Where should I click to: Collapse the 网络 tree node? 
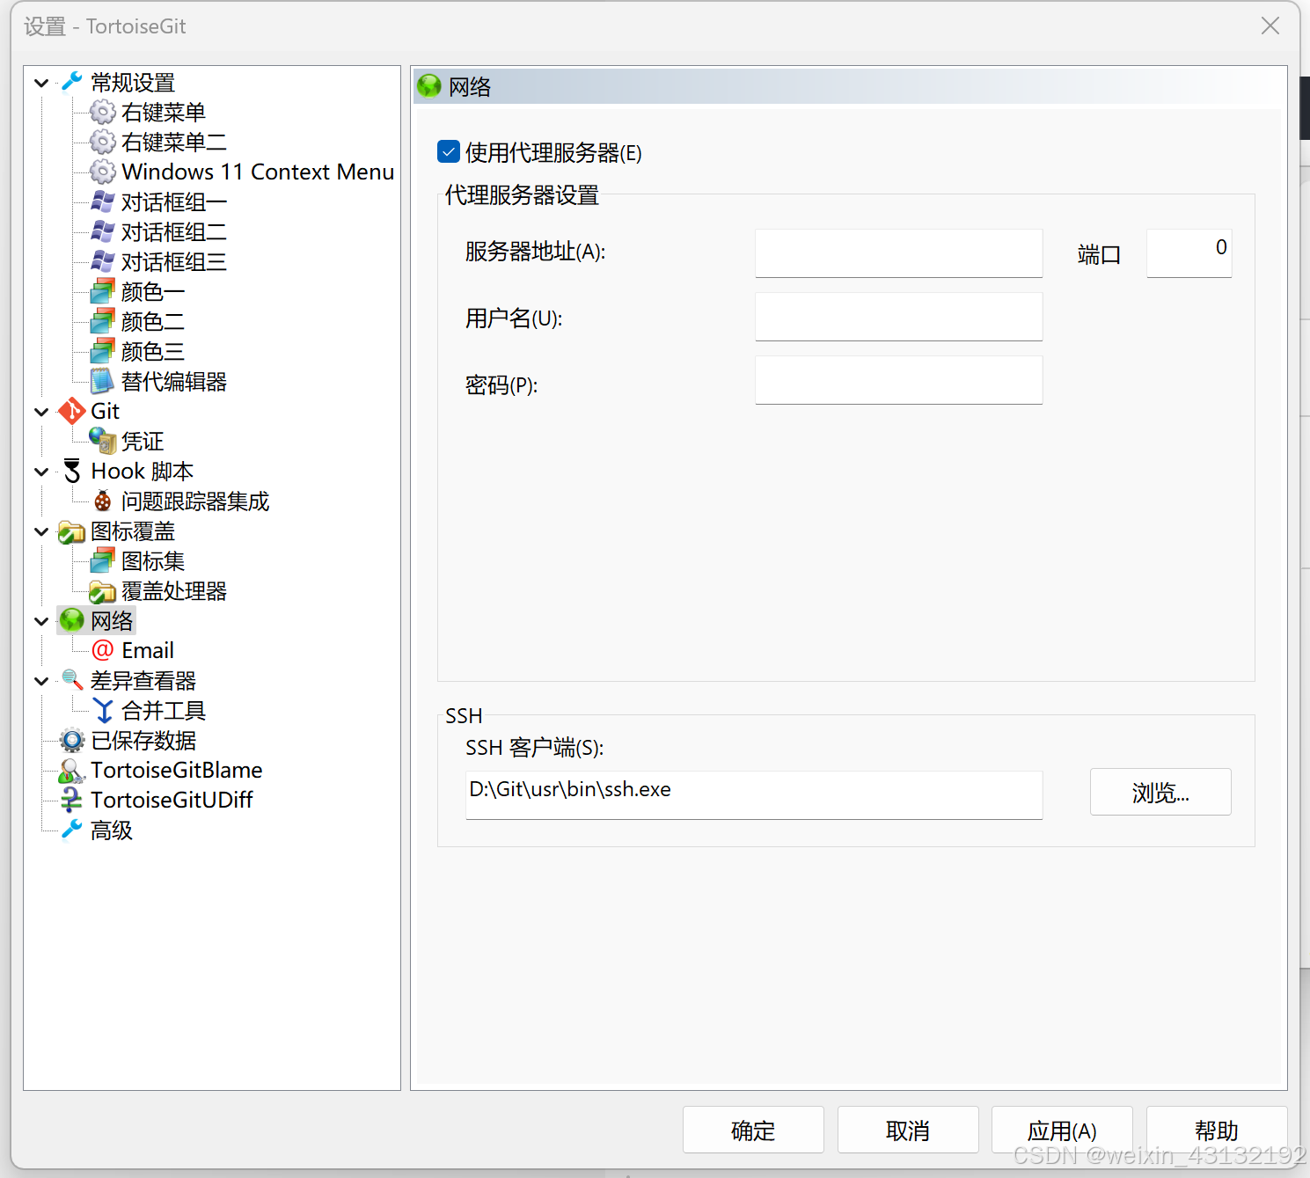pos(41,621)
